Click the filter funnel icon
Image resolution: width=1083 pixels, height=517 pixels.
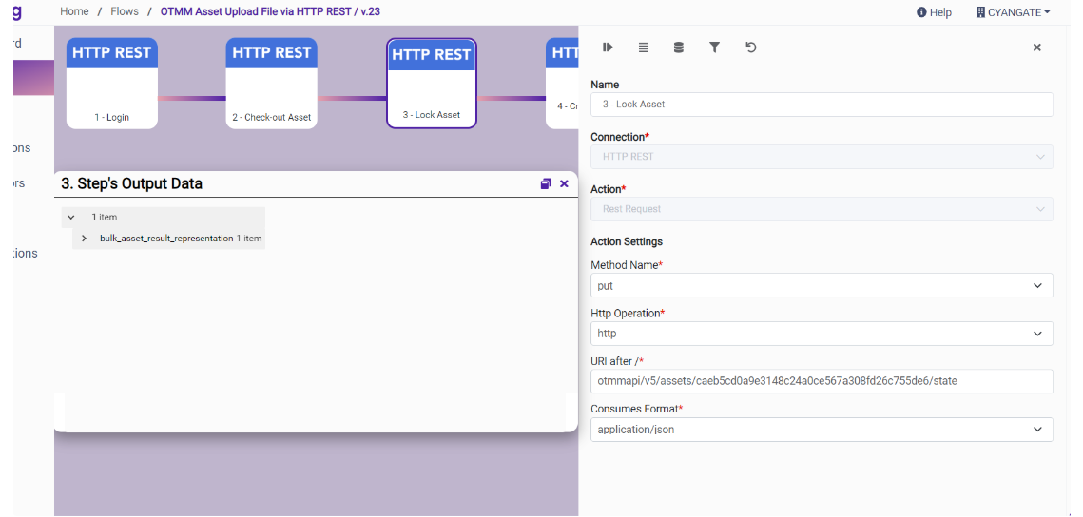tap(714, 48)
